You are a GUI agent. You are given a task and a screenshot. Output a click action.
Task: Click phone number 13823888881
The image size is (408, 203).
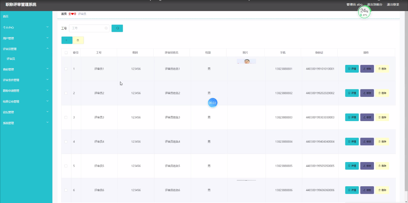click(x=284, y=69)
